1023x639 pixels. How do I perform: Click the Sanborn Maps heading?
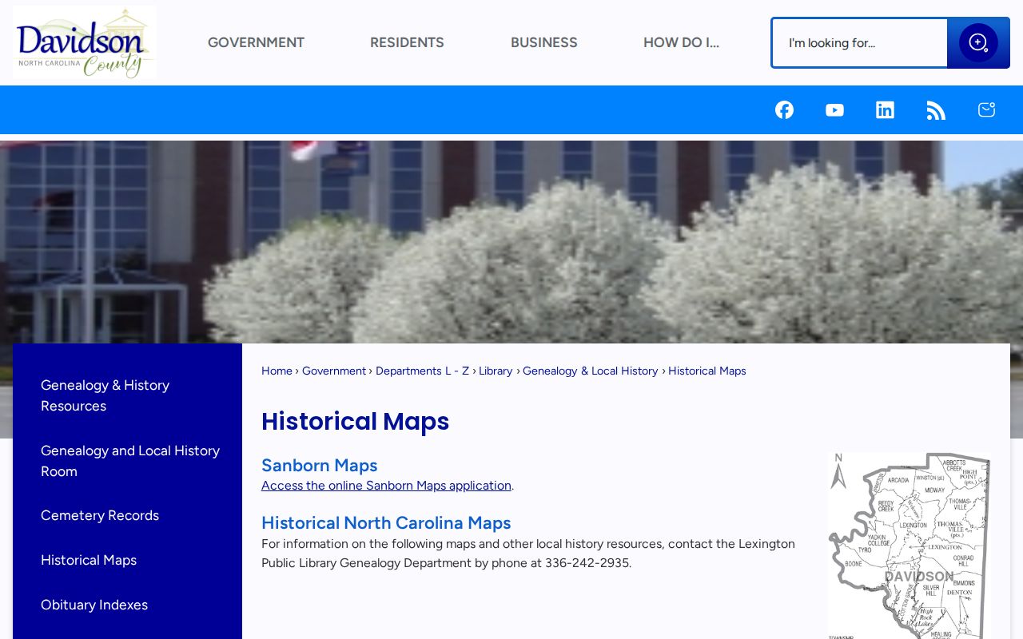tap(319, 465)
